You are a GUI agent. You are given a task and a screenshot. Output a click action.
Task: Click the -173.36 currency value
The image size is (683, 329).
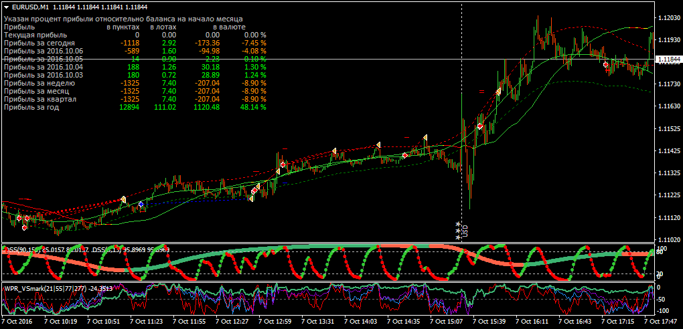click(207, 43)
